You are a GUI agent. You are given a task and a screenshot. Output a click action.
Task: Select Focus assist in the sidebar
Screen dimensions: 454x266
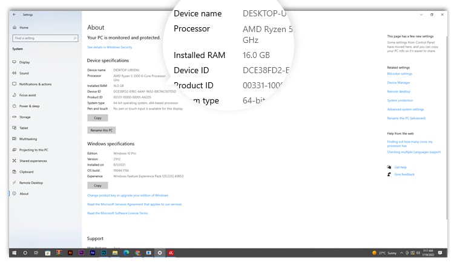(27, 95)
